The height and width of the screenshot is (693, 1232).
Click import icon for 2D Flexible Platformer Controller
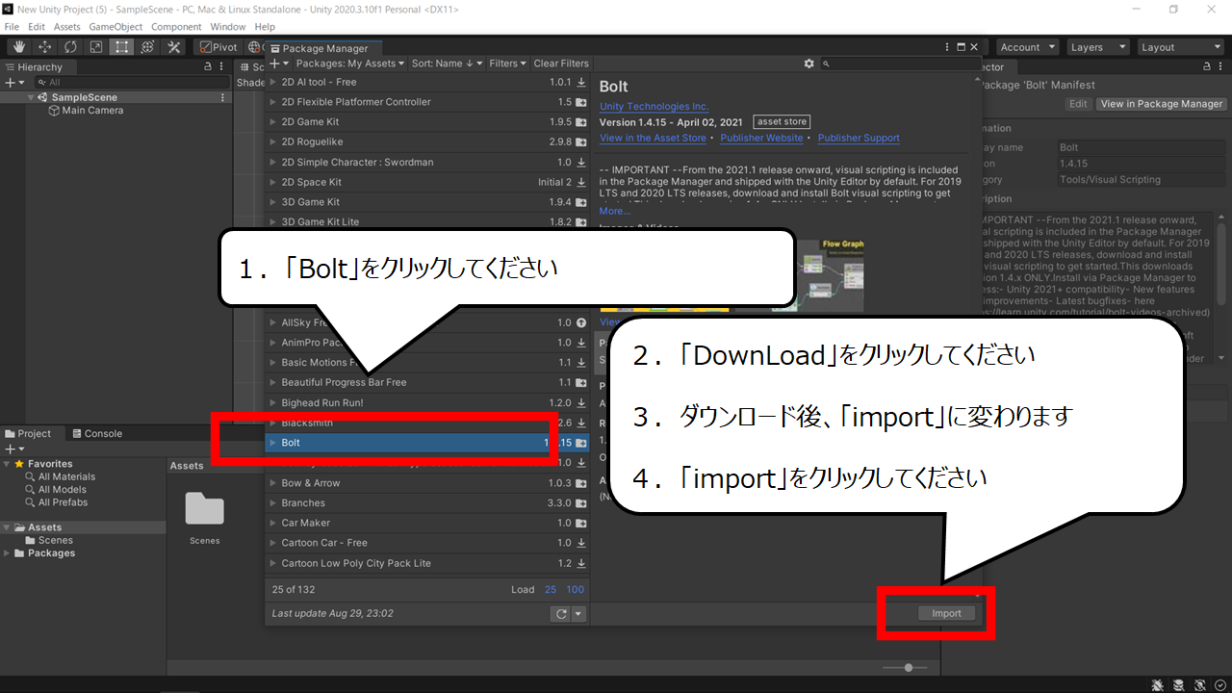[581, 102]
